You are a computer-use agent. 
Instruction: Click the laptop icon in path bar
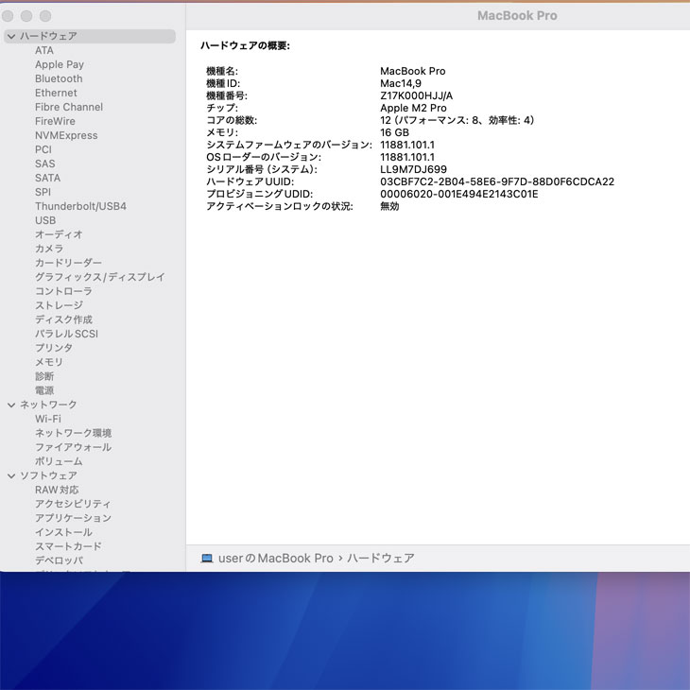[x=207, y=559]
